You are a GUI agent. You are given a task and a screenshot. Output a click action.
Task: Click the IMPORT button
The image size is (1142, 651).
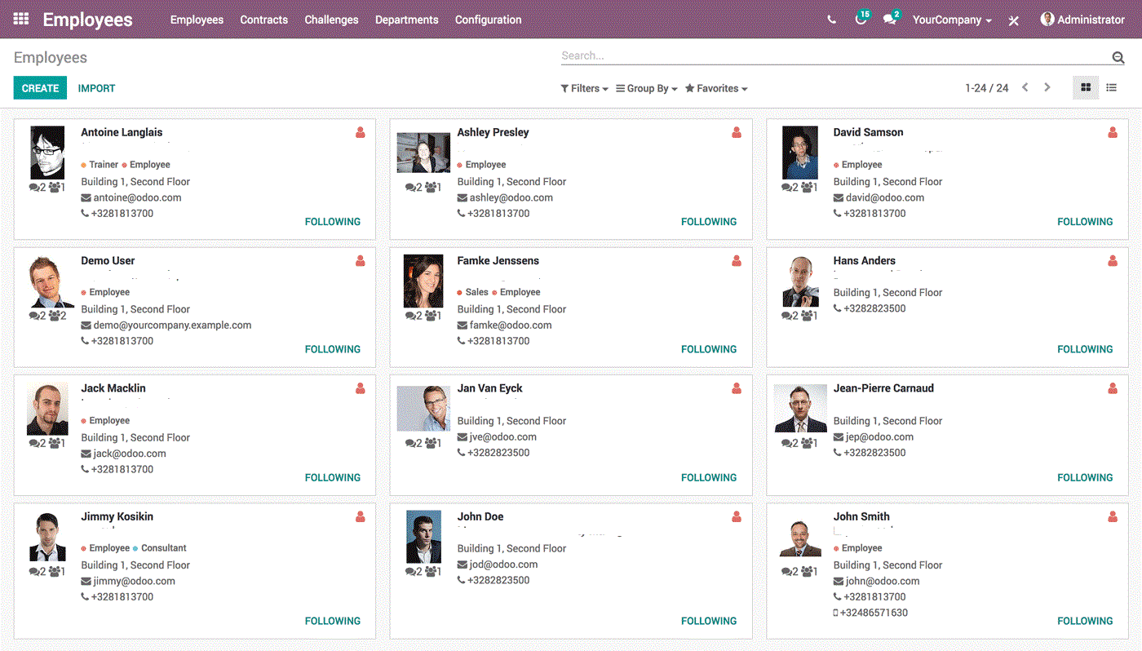coord(96,88)
